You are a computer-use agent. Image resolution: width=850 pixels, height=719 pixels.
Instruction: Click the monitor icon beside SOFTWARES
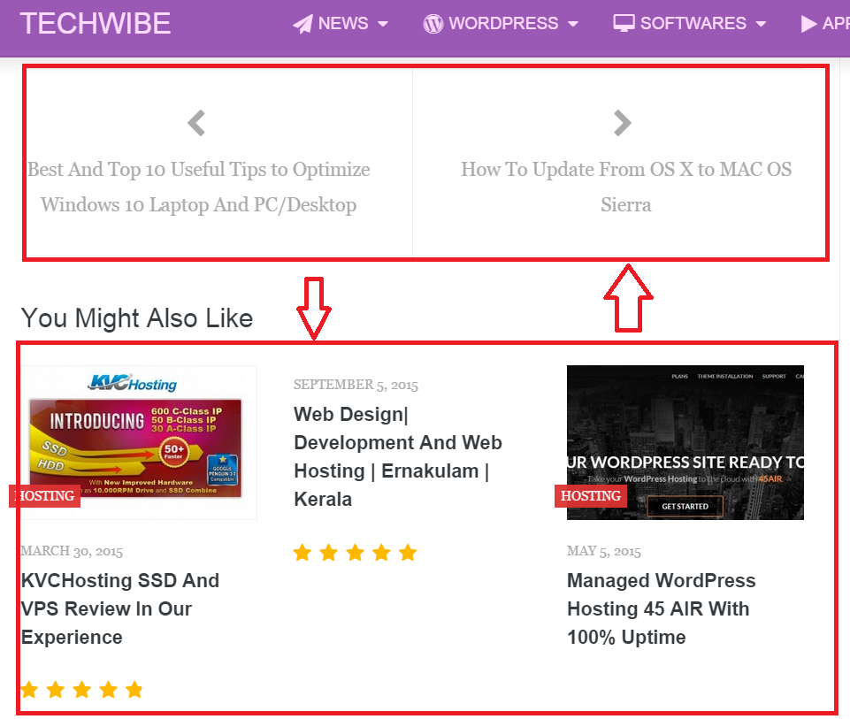point(624,23)
